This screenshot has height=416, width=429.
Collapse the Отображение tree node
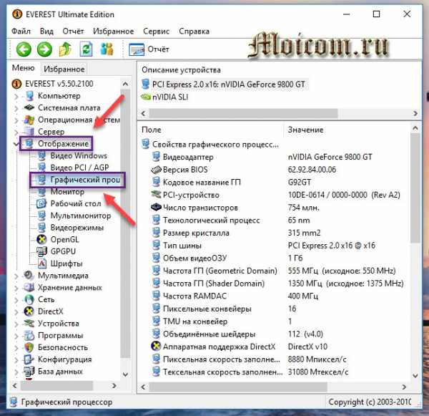point(17,144)
